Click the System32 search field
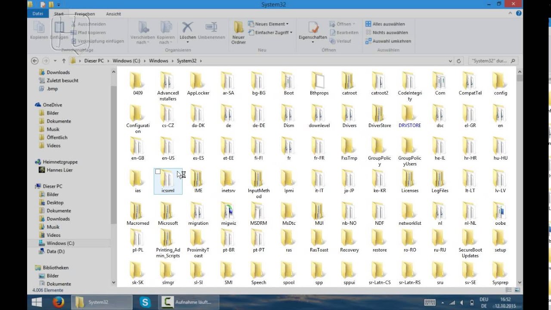551x310 pixels. click(x=493, y=61)
